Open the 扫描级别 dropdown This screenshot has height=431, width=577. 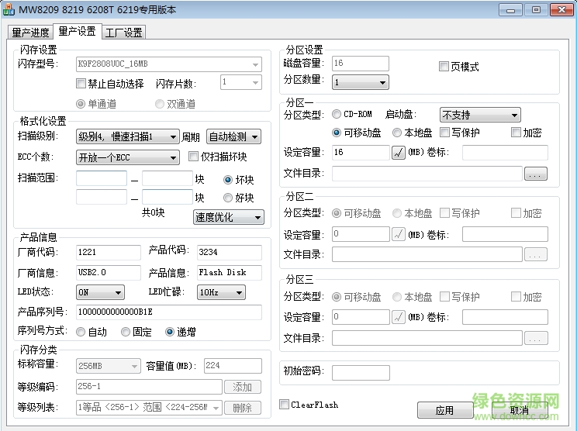(128, 136)
